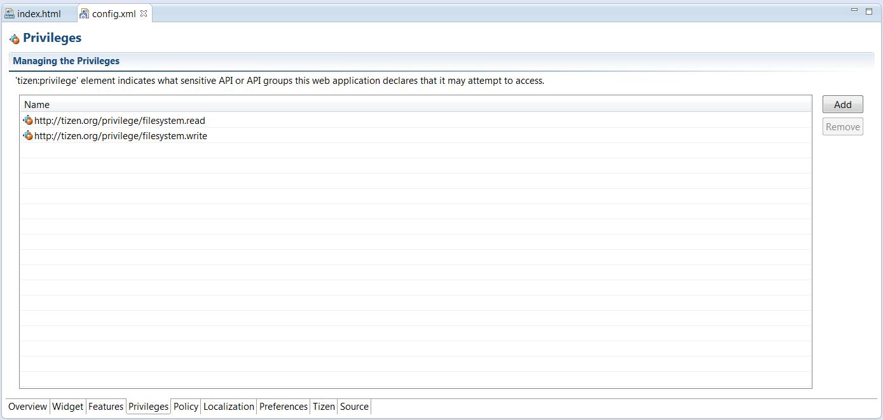The width and height of the screenshot is (883, 420).
Task: Click the Remove button
Action: click(x=842, y=126)
